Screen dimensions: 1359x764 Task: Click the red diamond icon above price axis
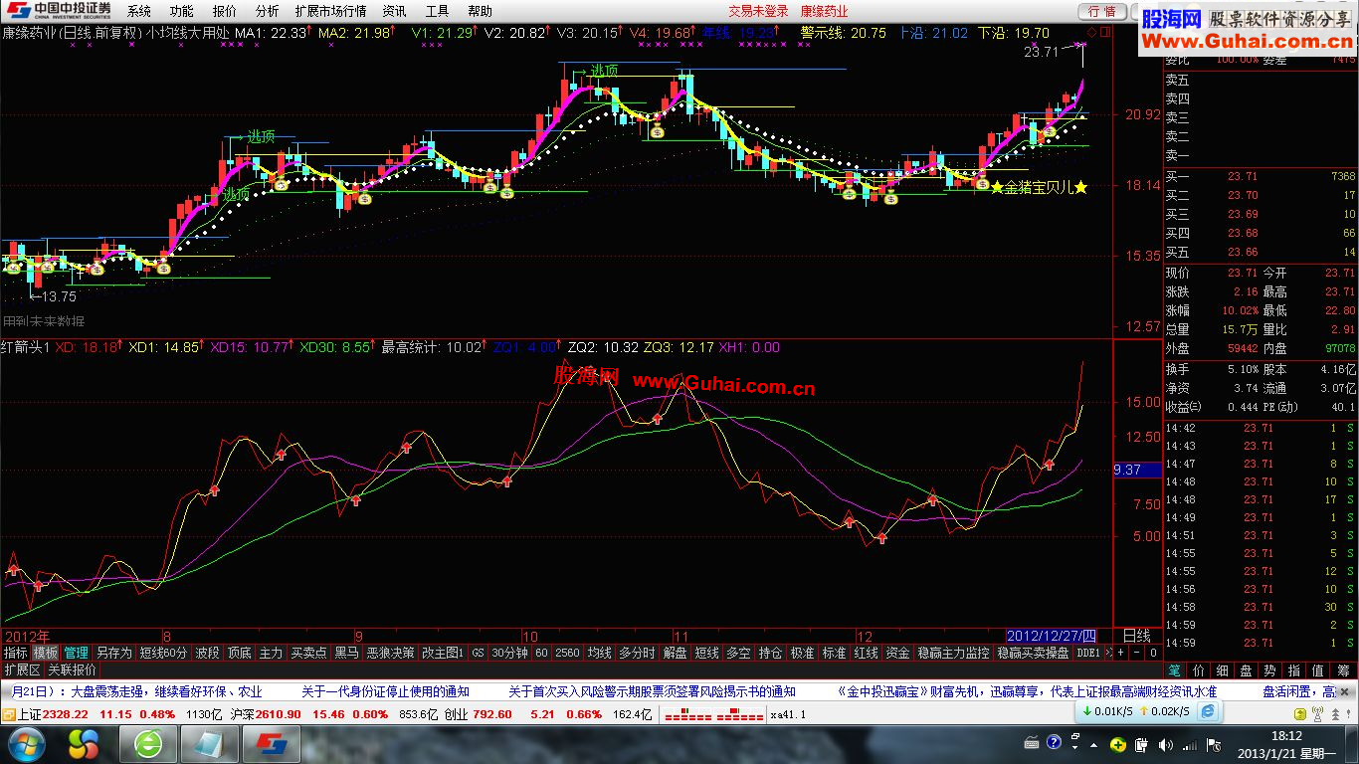click(x=1091, y=32)
